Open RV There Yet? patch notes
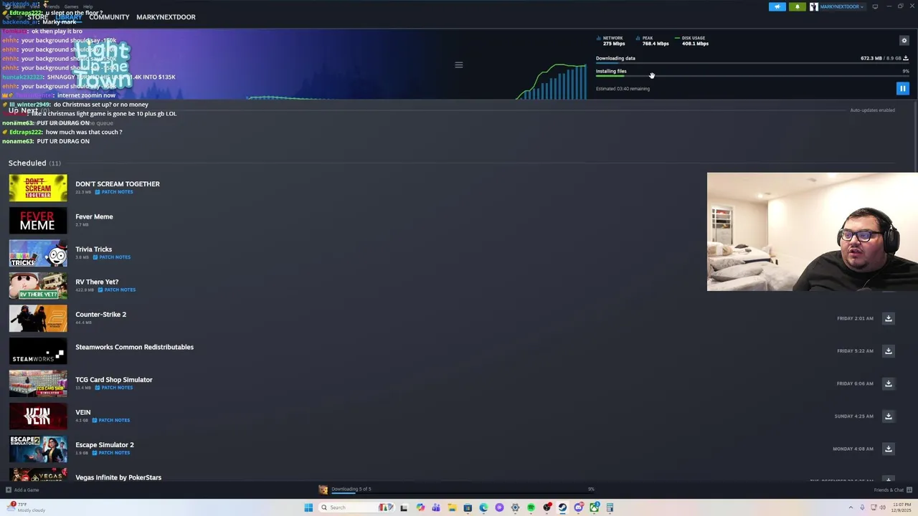918x516 pixels. coord(116,290)
